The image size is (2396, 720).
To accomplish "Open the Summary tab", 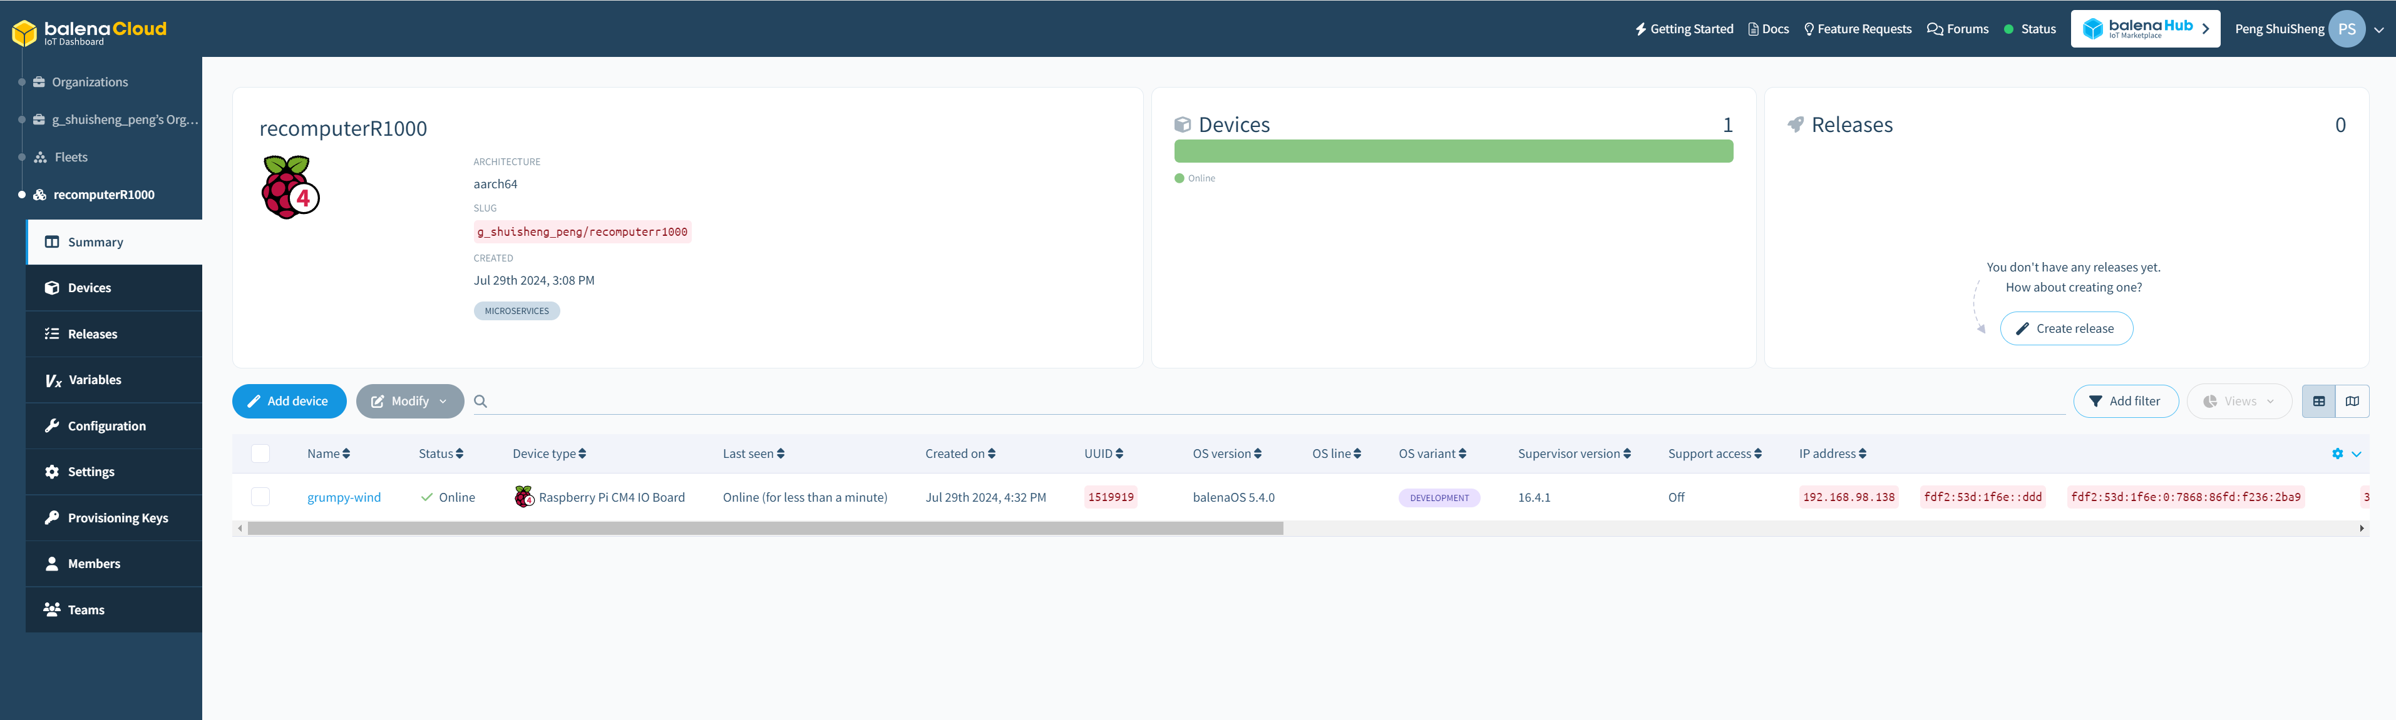I will [115, 243].
